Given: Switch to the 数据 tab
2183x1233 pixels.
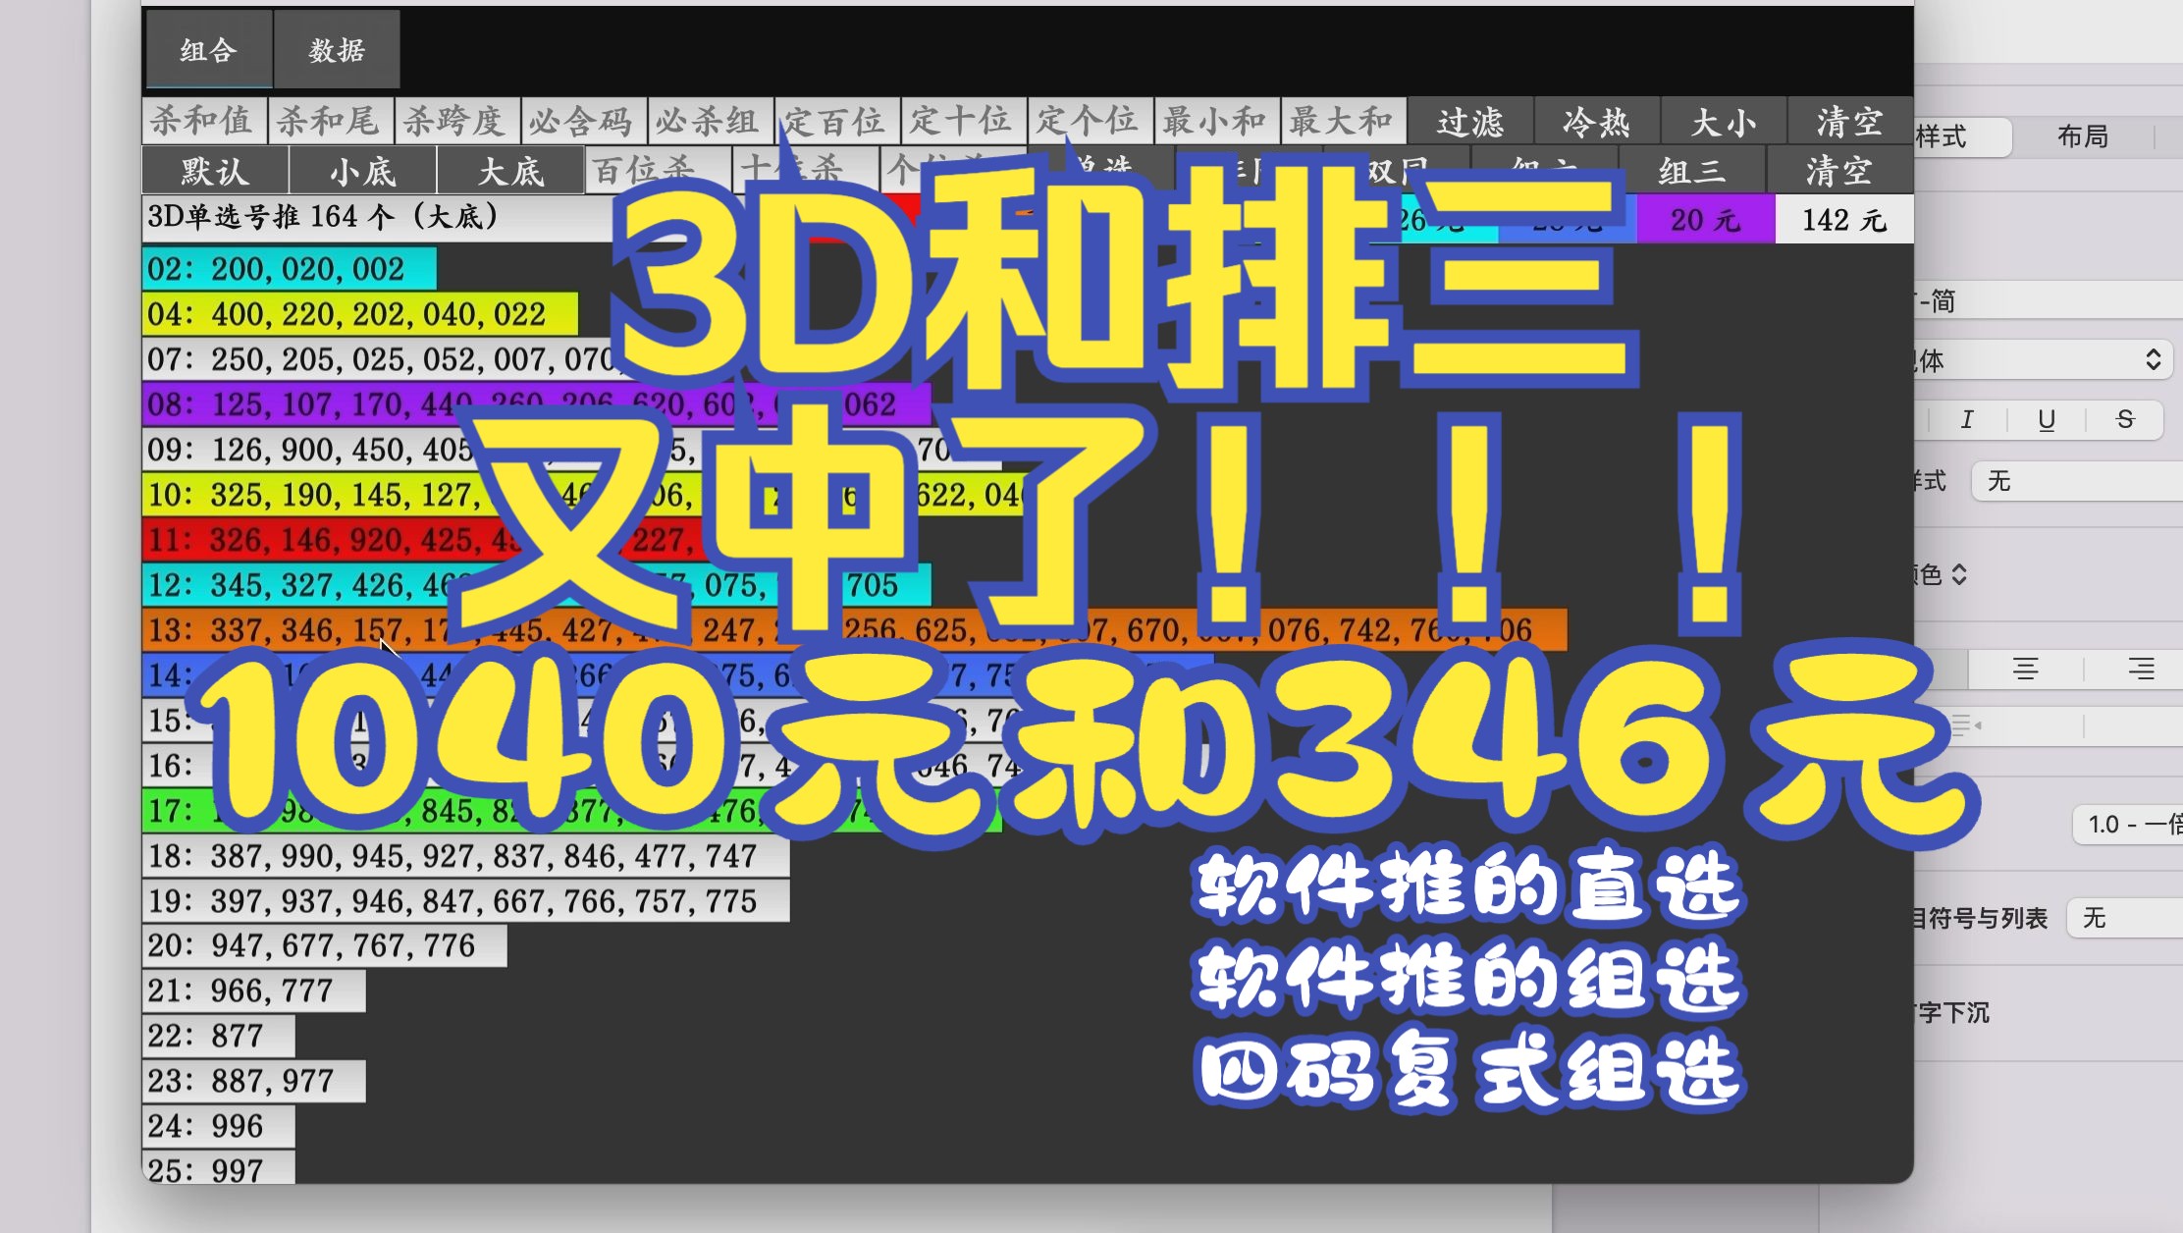Looking at the screenshot, I should click(337, 50).
